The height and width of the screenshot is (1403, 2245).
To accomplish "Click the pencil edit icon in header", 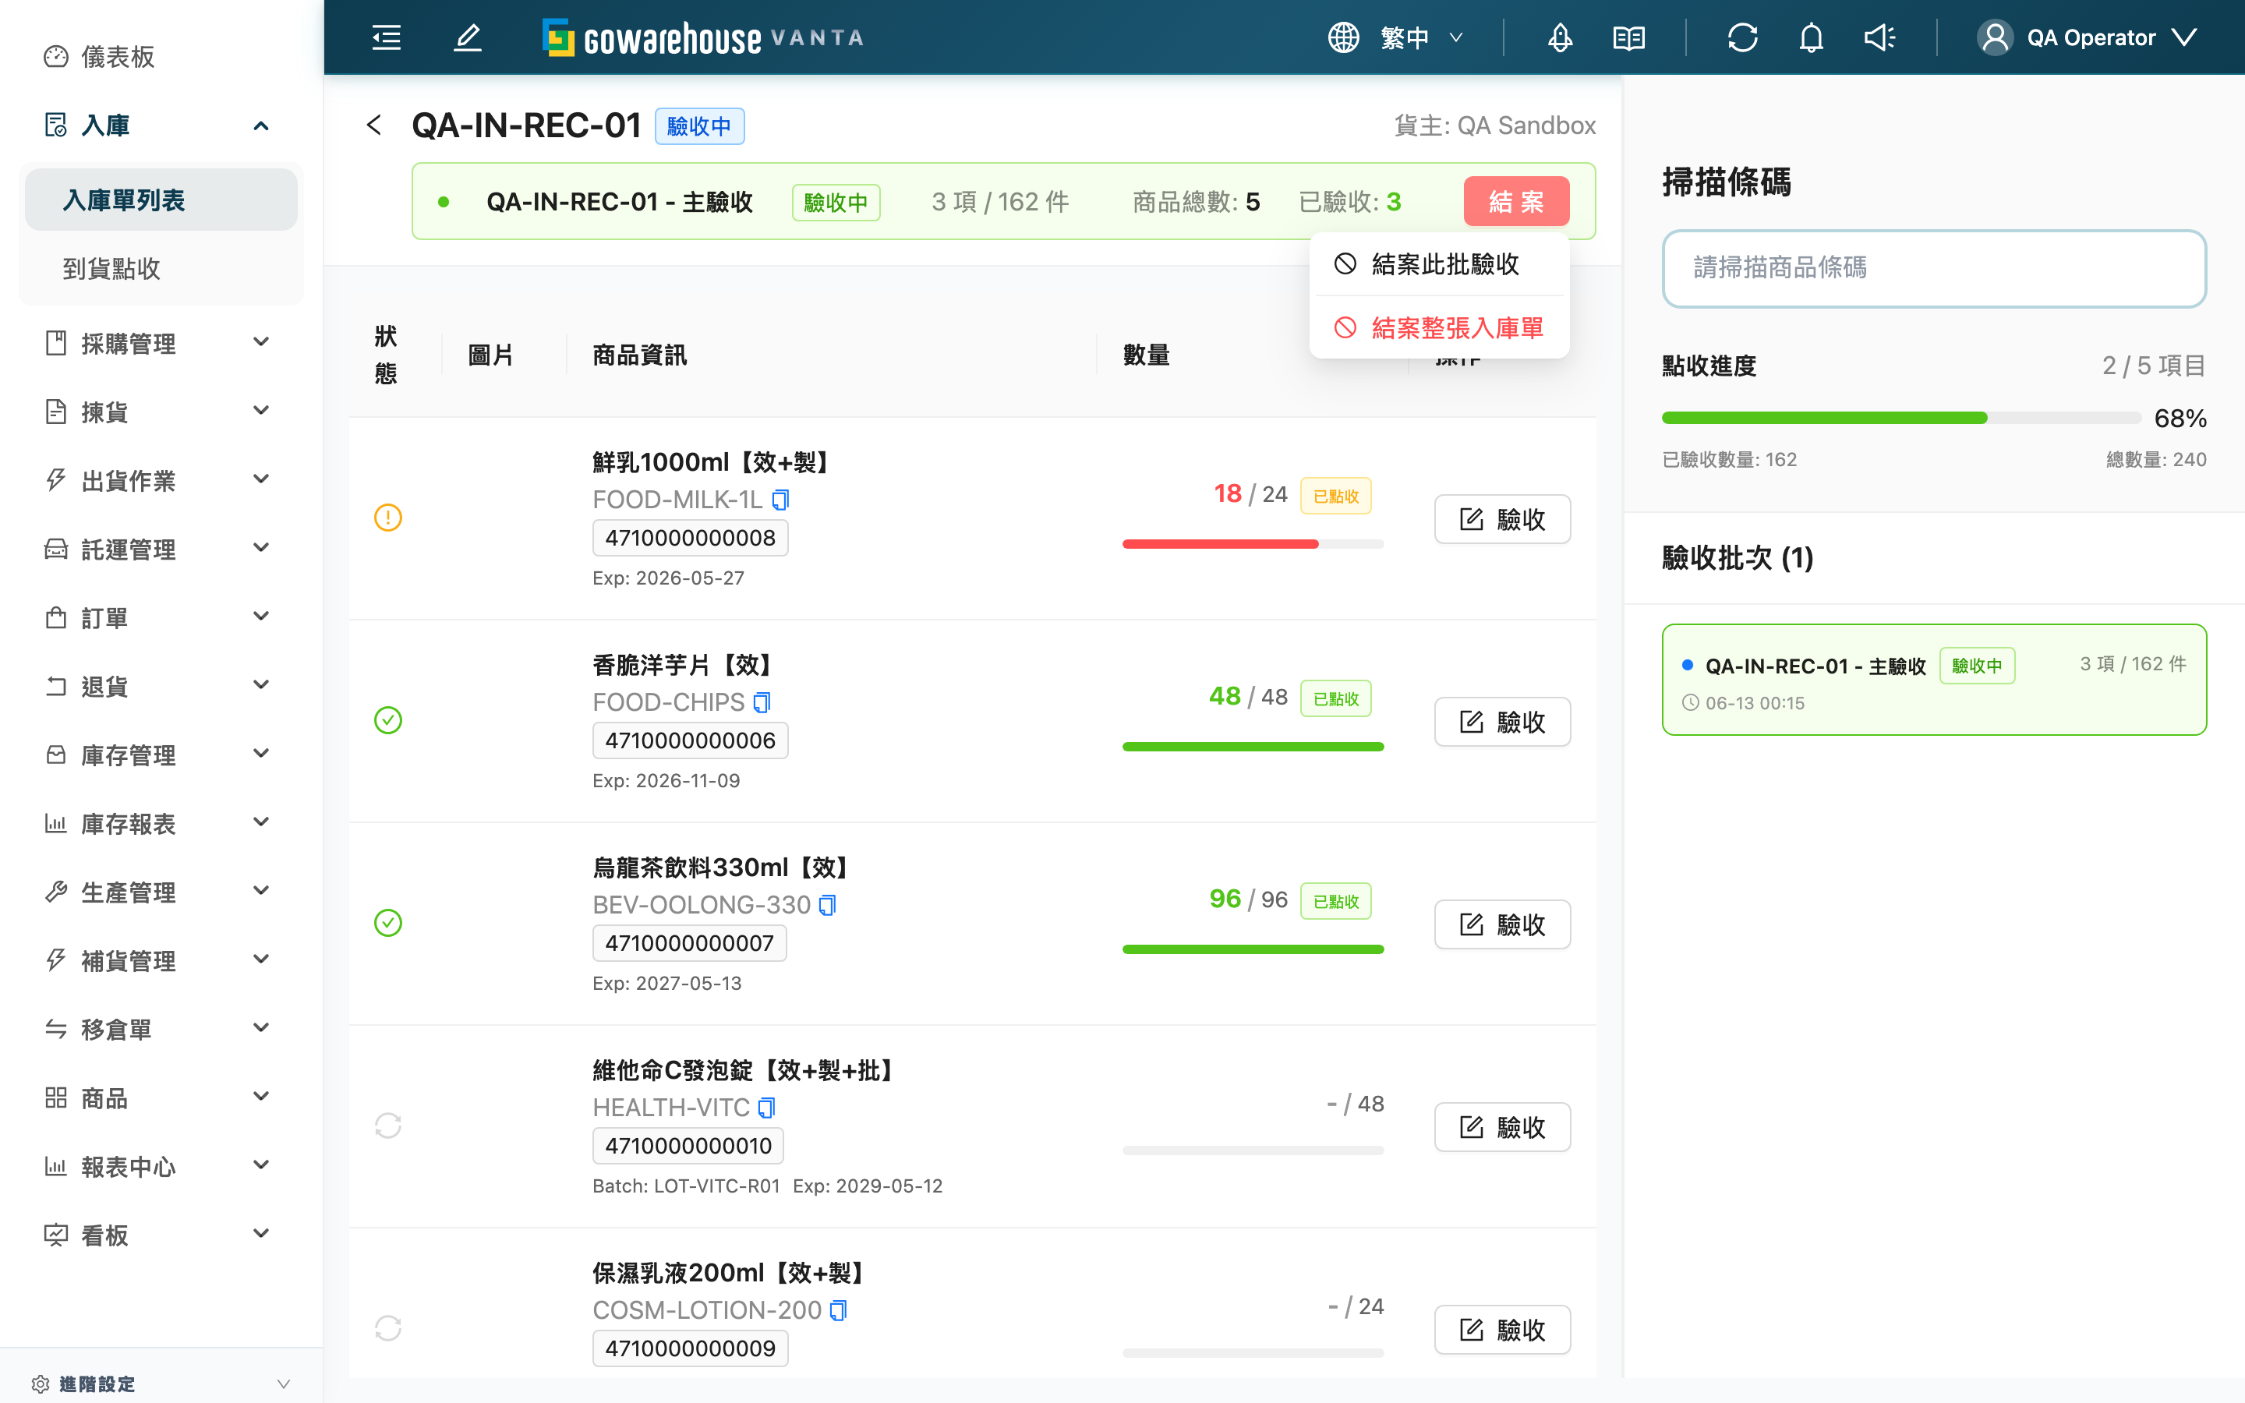I will point(468,37).
